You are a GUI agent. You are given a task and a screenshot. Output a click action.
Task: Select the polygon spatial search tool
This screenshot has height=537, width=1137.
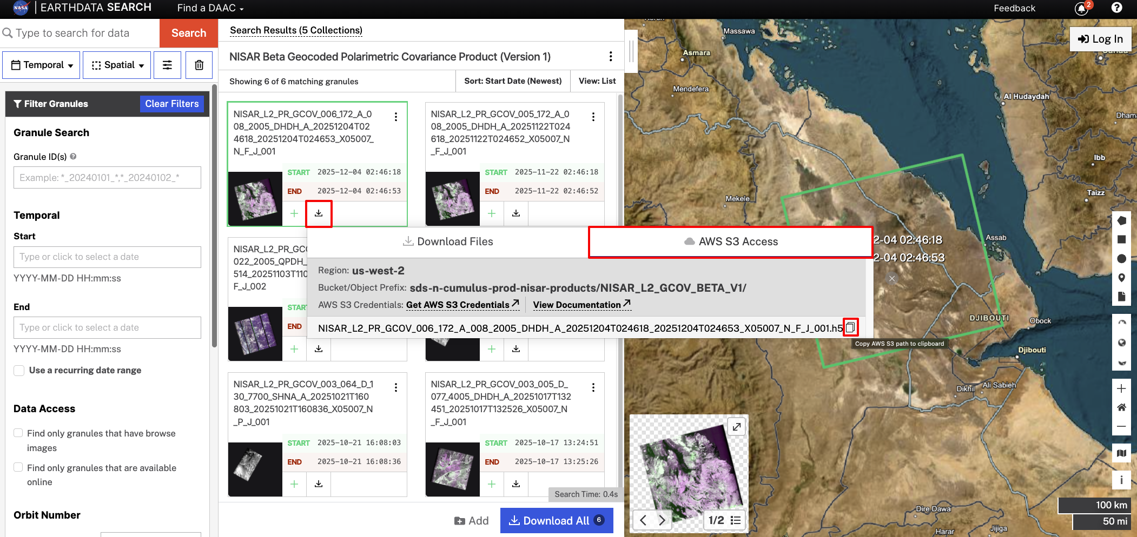(x=1121, y=220)
